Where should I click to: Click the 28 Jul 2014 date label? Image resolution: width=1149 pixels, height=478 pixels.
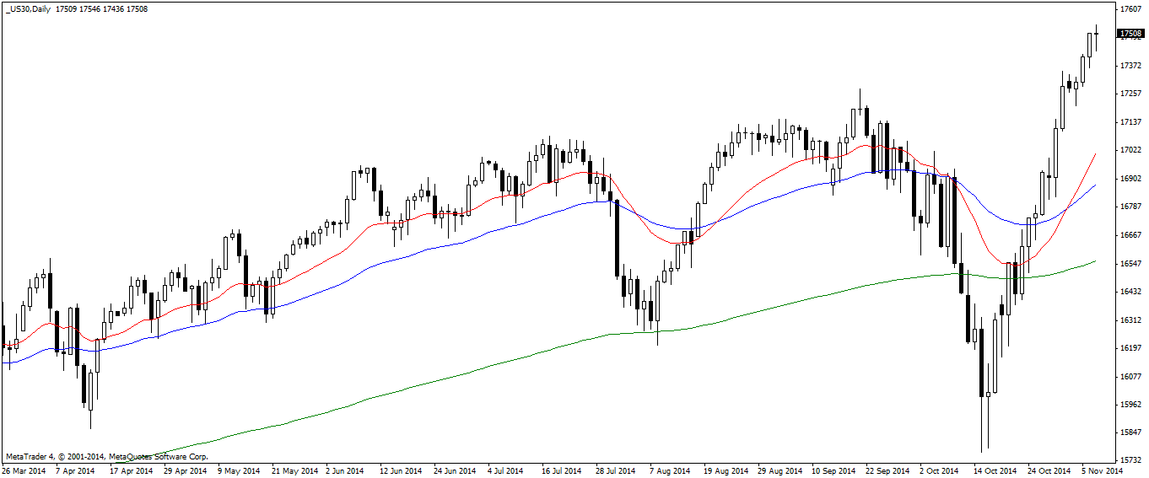[x=615, y=471]
